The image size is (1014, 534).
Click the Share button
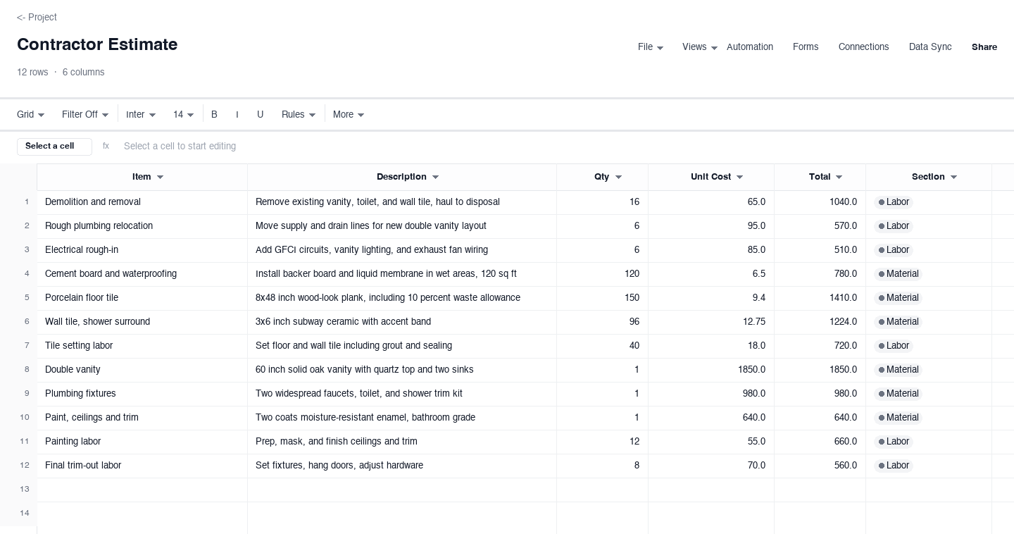[984, 47]
